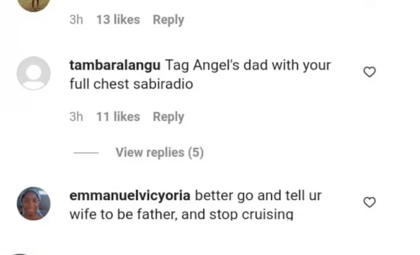
Task: Like tambaralangu's comment with the heart icon
Action: click(x=370, y=72)
